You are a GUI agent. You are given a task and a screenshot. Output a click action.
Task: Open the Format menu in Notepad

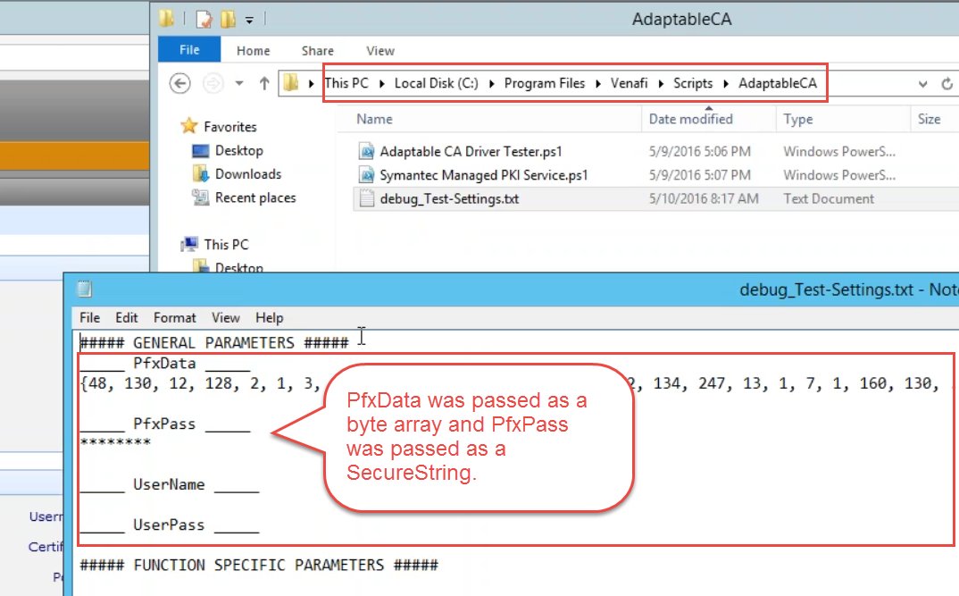(174, 317)
